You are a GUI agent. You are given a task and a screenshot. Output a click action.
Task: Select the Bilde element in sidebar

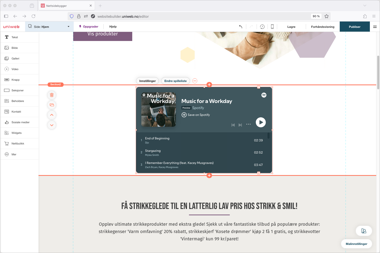pos(19,48)
